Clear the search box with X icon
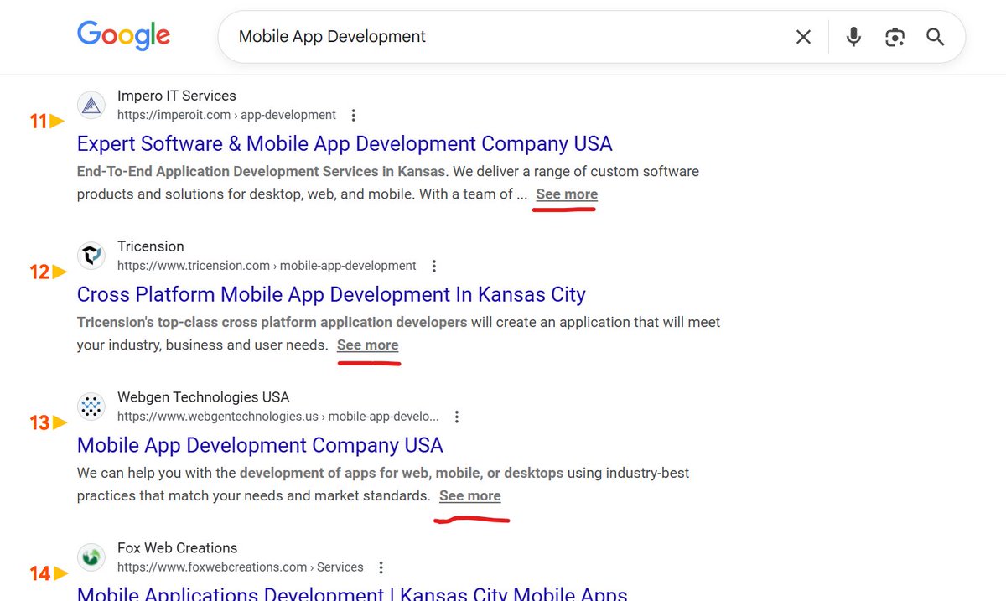 click(803, 37)
